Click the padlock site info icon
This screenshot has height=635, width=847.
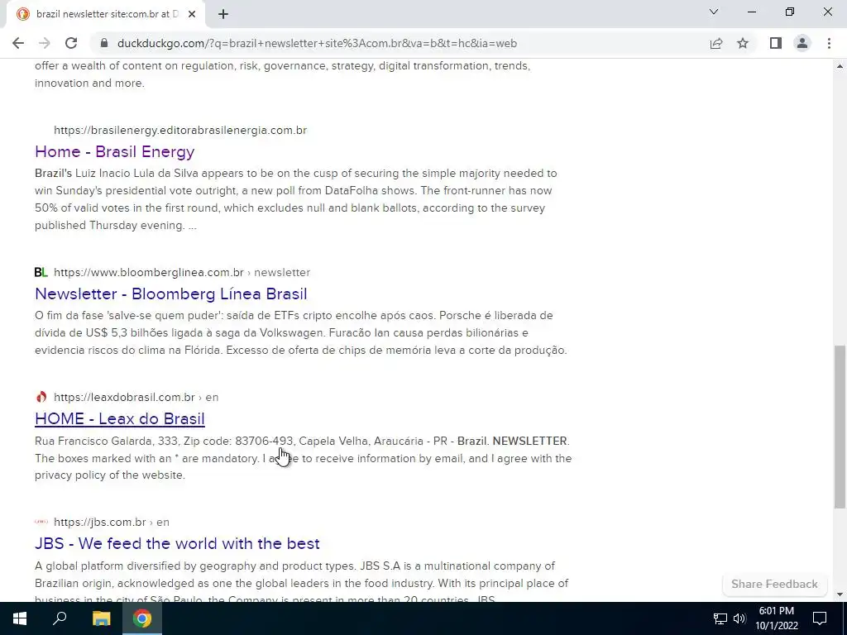(x=105, y=43)
